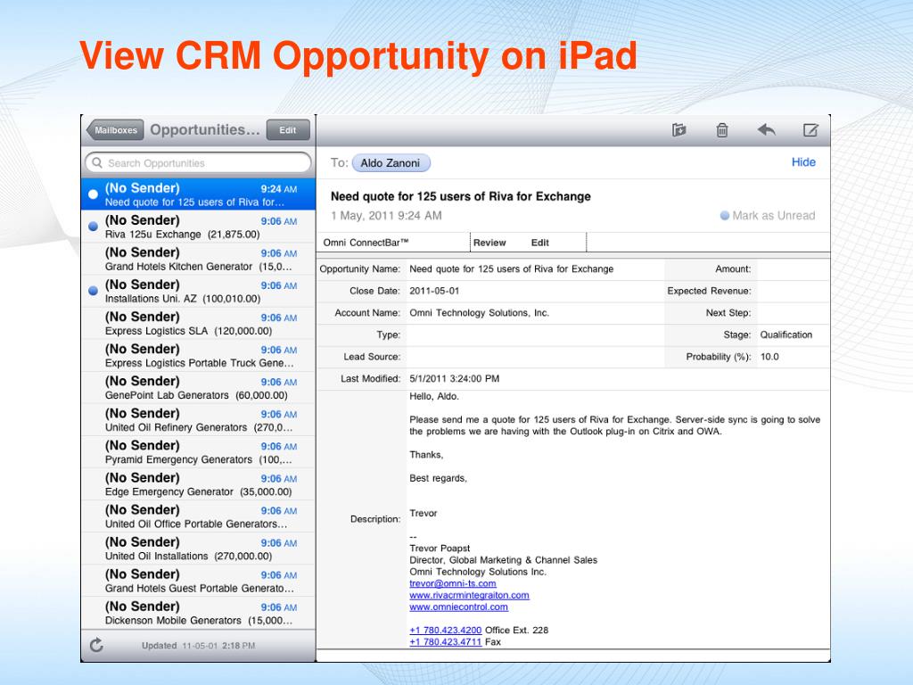Image resolution: width=913 pixels, height=685 pixels.
Task: Mark this message as Unread
Action: pos(768,216)
